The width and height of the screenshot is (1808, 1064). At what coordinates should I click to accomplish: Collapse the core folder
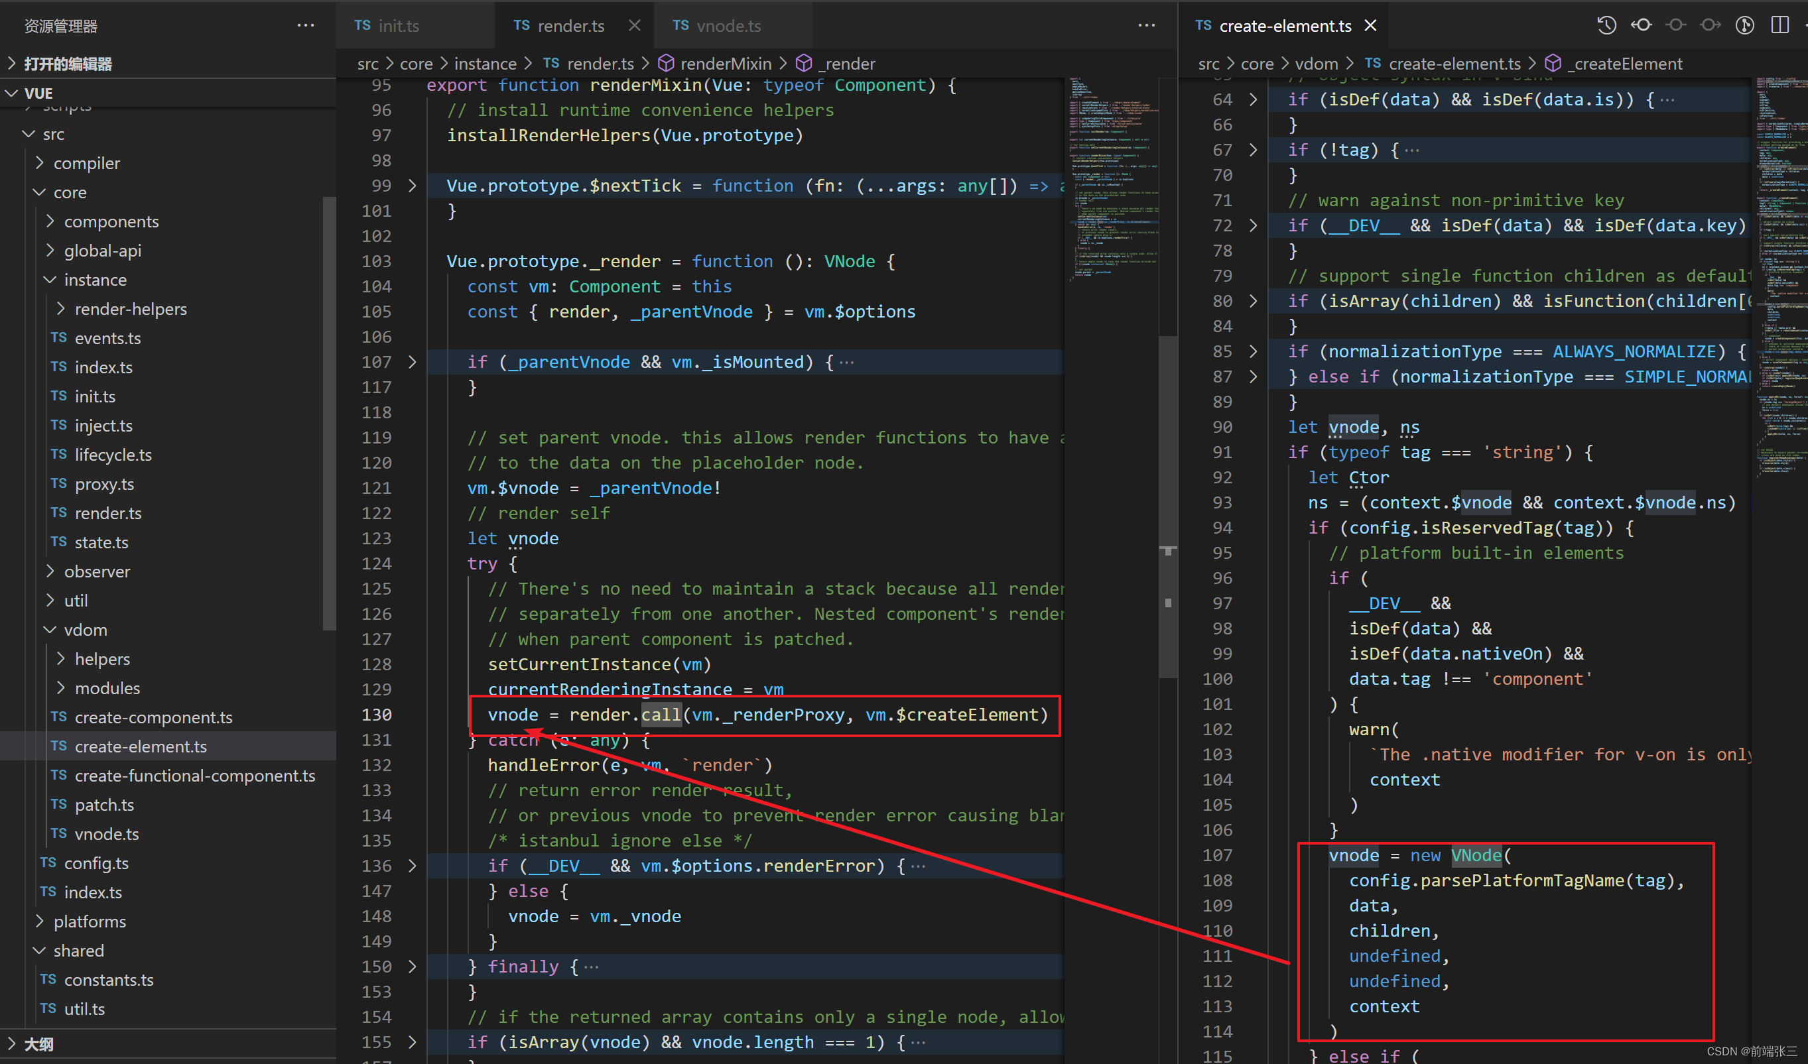[x=168, y=192]
